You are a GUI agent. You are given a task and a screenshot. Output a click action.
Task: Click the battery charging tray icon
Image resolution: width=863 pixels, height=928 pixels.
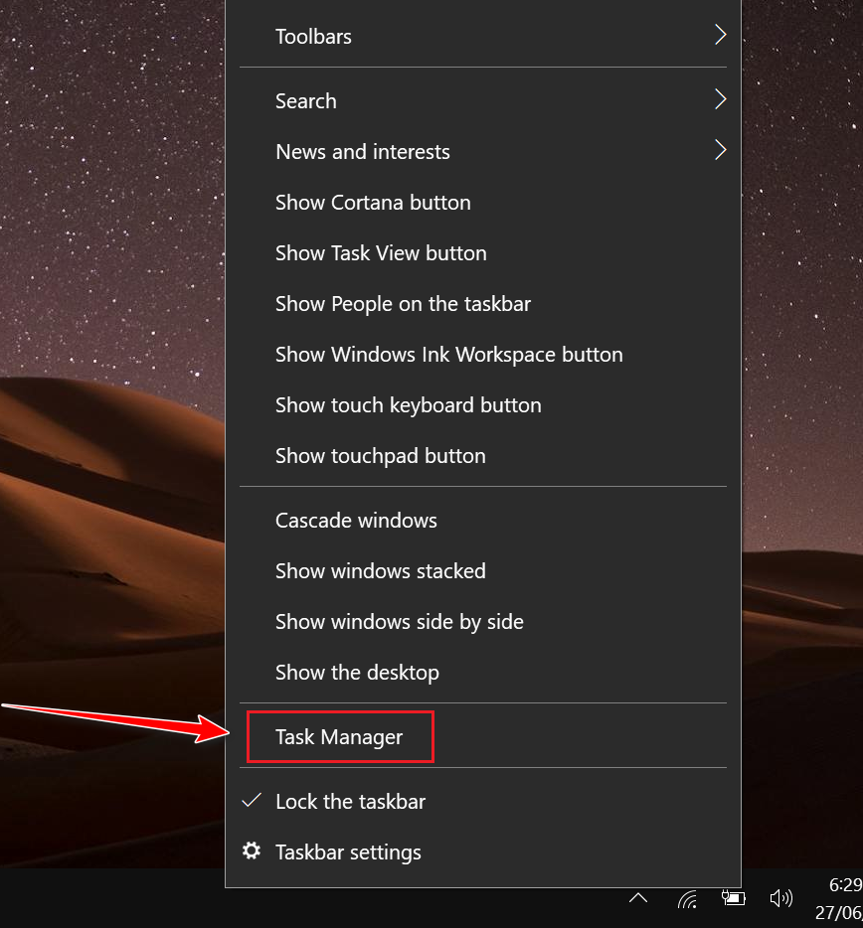733,898
